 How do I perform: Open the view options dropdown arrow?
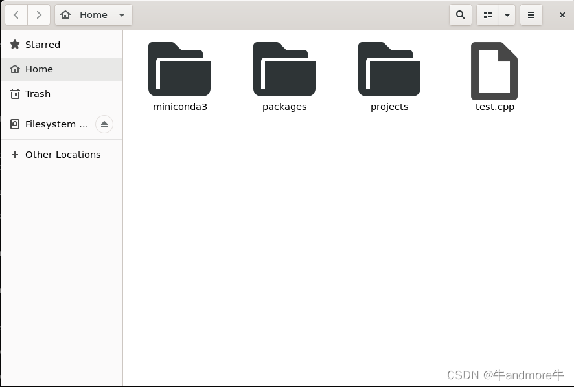[507, 15]
